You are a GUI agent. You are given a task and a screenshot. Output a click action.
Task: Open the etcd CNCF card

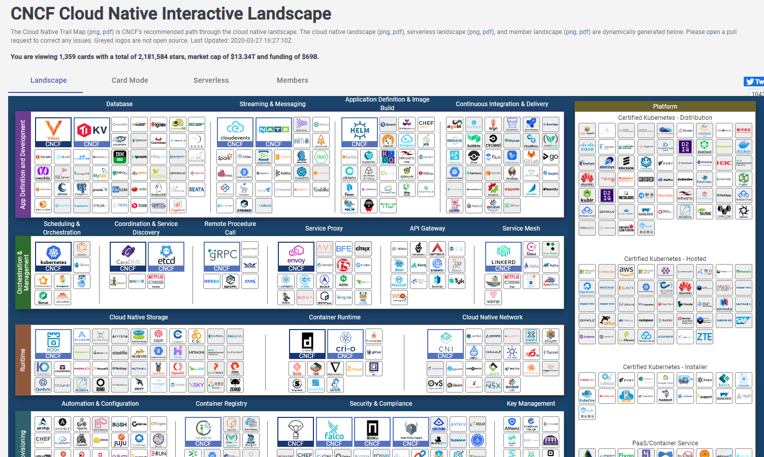click(167, 257)
